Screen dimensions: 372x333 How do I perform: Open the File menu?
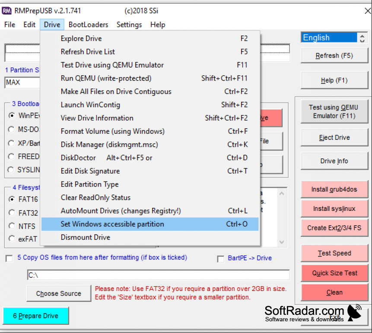(x=10, y=25)
